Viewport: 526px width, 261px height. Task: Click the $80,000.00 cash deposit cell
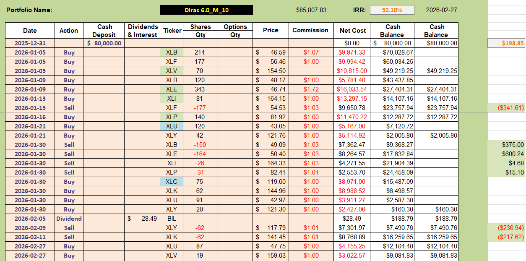click(104, 43)
